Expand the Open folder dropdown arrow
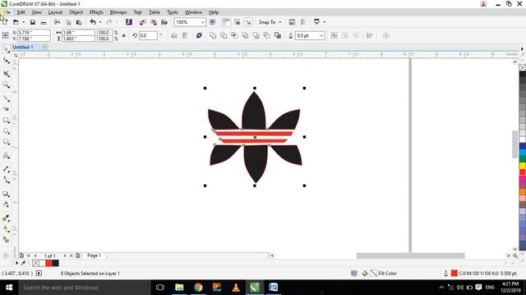 point(23,22)
